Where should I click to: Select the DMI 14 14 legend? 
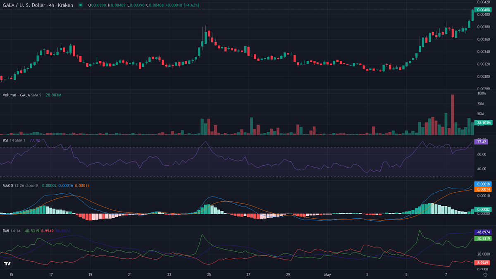tap(11, 231)
